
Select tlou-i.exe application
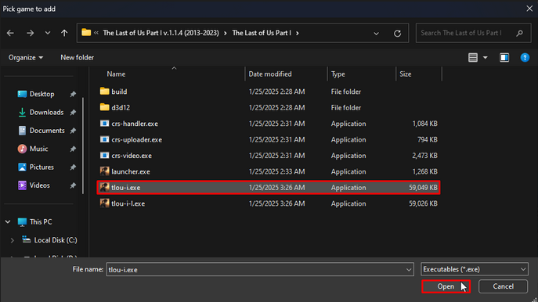pos(269,188)
